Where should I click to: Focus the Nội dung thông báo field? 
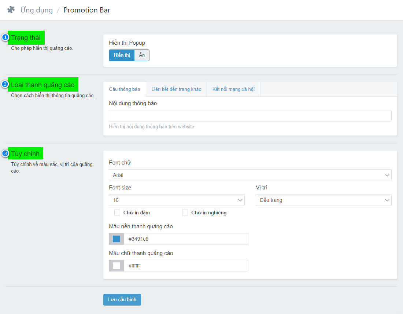[x=250, y=116]
